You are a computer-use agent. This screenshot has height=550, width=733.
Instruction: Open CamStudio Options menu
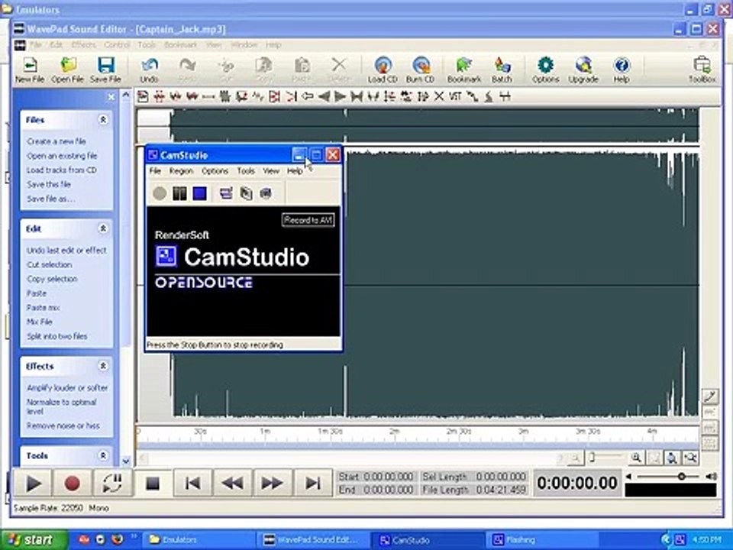[215, 170]
